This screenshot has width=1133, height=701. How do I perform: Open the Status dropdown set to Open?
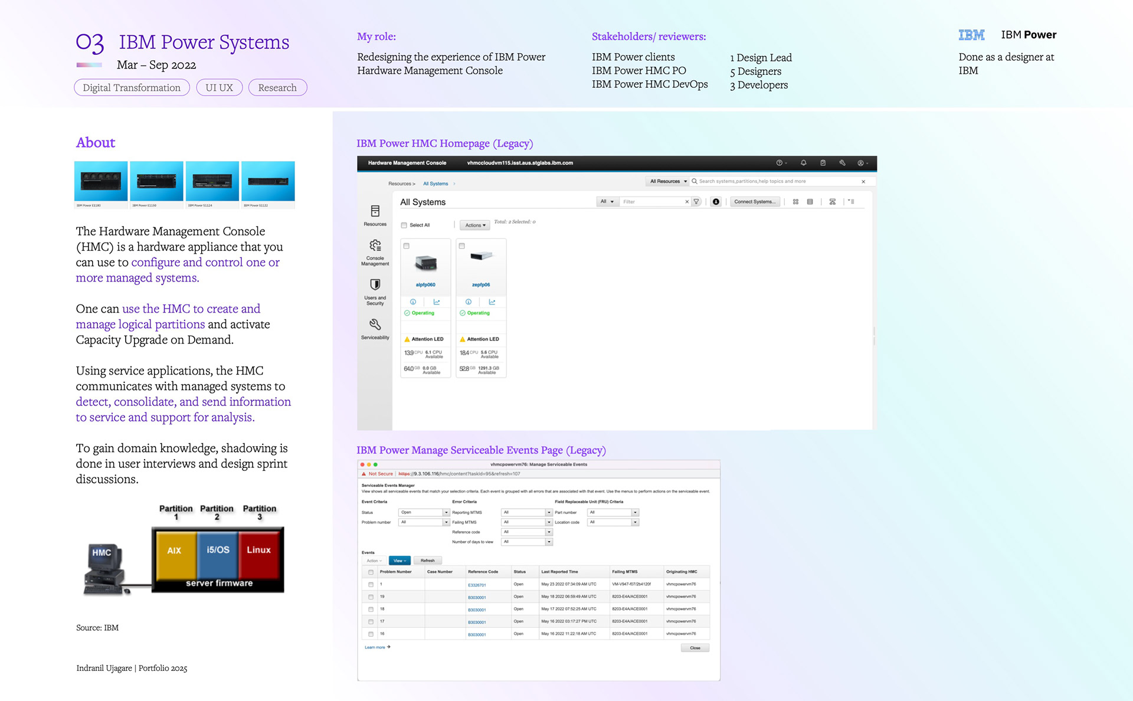(x=424, y=512)
